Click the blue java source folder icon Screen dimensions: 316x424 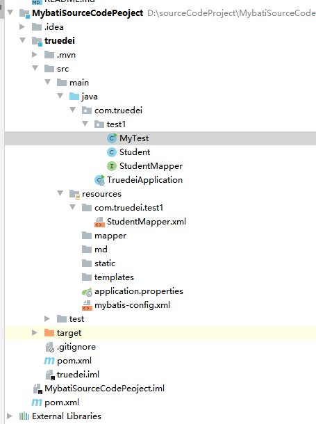pyautogui.click(x=74, y=96)
